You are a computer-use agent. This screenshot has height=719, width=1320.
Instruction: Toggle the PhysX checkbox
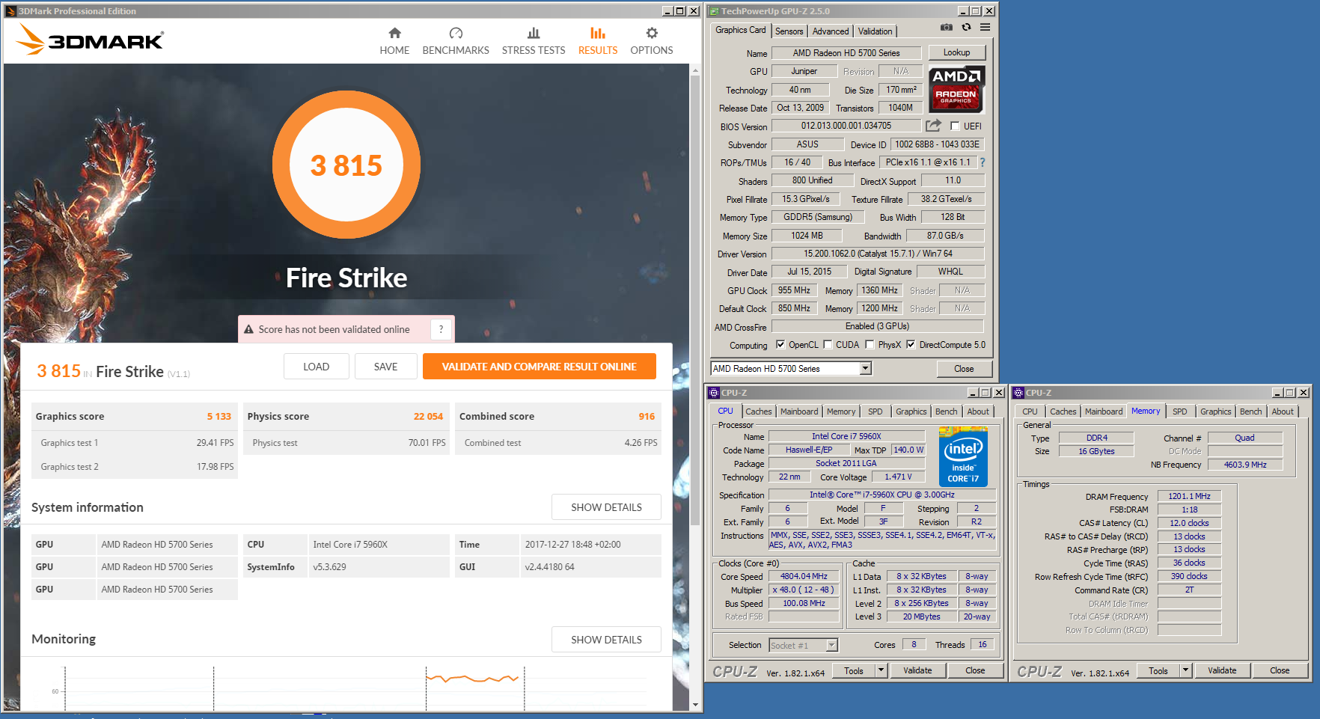click(x=870, y=345)
